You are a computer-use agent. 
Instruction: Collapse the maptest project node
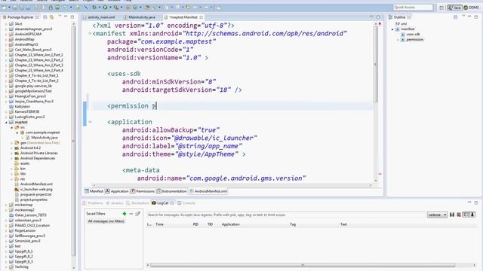pos(6,122)
